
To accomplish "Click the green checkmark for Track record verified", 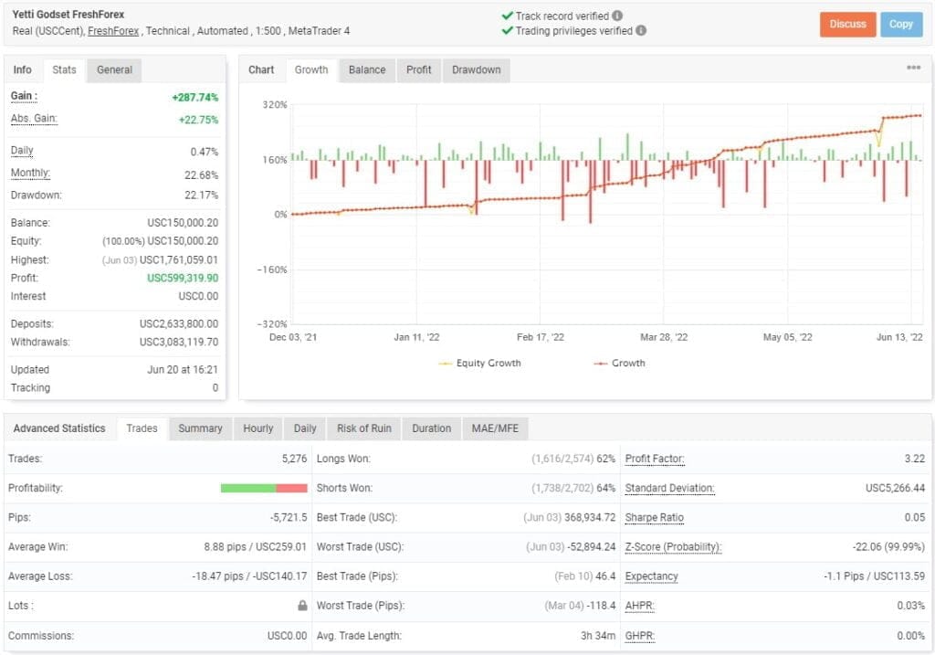I will pos(507,15).
